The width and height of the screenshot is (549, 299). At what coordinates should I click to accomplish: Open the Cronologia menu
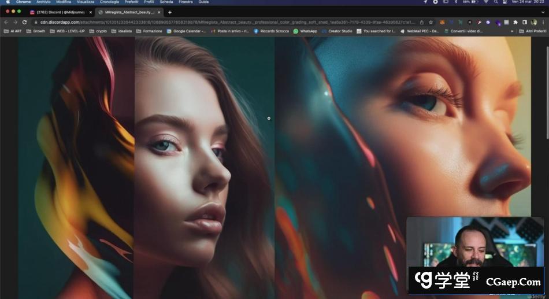(x=109, y=2)
